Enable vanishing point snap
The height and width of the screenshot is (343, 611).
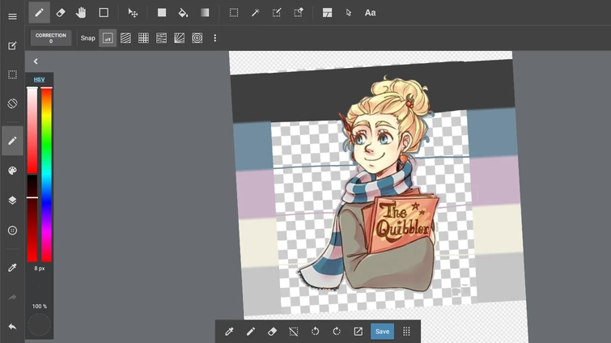click(x=161, y=38)
